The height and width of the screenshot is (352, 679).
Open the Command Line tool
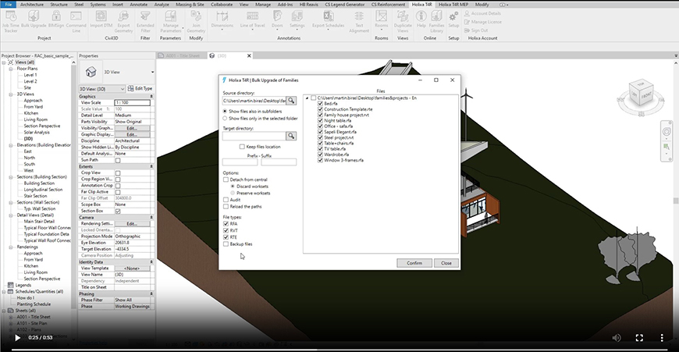tap(76, 22)
